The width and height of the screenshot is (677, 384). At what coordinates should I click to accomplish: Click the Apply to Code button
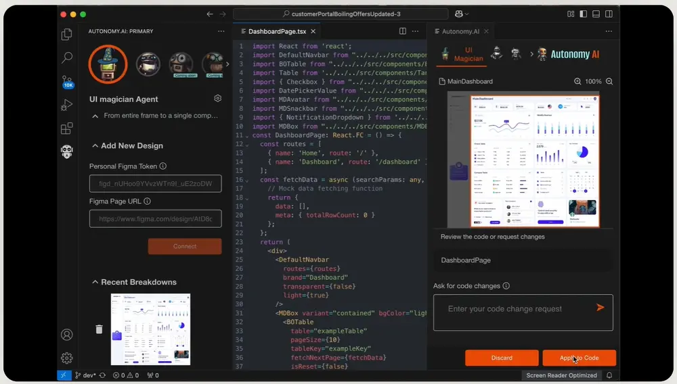(579, 358)
